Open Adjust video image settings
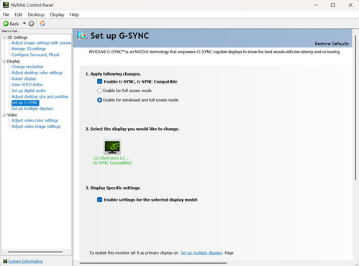359x266 pixels. point(36,127)
